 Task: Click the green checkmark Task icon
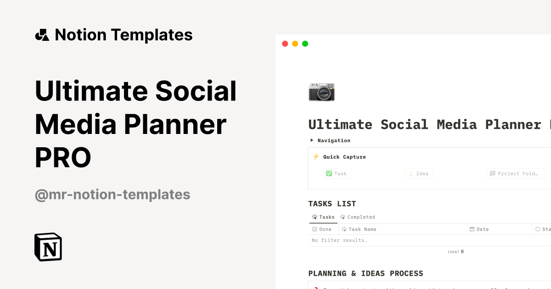coord(329,173)
